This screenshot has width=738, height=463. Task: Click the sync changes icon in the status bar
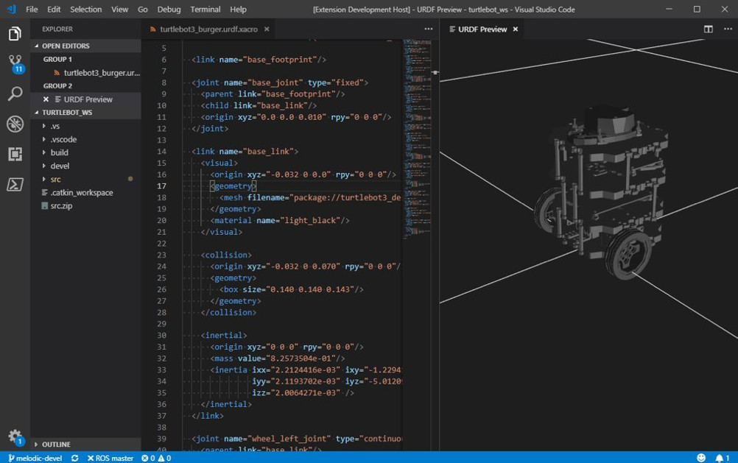74,457
